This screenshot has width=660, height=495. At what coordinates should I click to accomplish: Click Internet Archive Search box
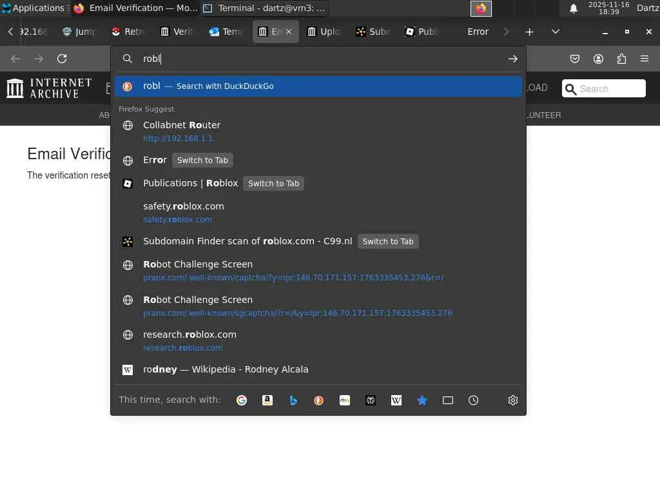click(x=603, y=88)
